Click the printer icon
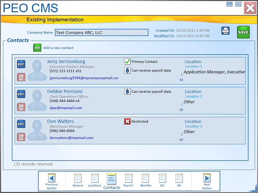The height and width of the screenshot is (193, 258). tap(225, 31)
